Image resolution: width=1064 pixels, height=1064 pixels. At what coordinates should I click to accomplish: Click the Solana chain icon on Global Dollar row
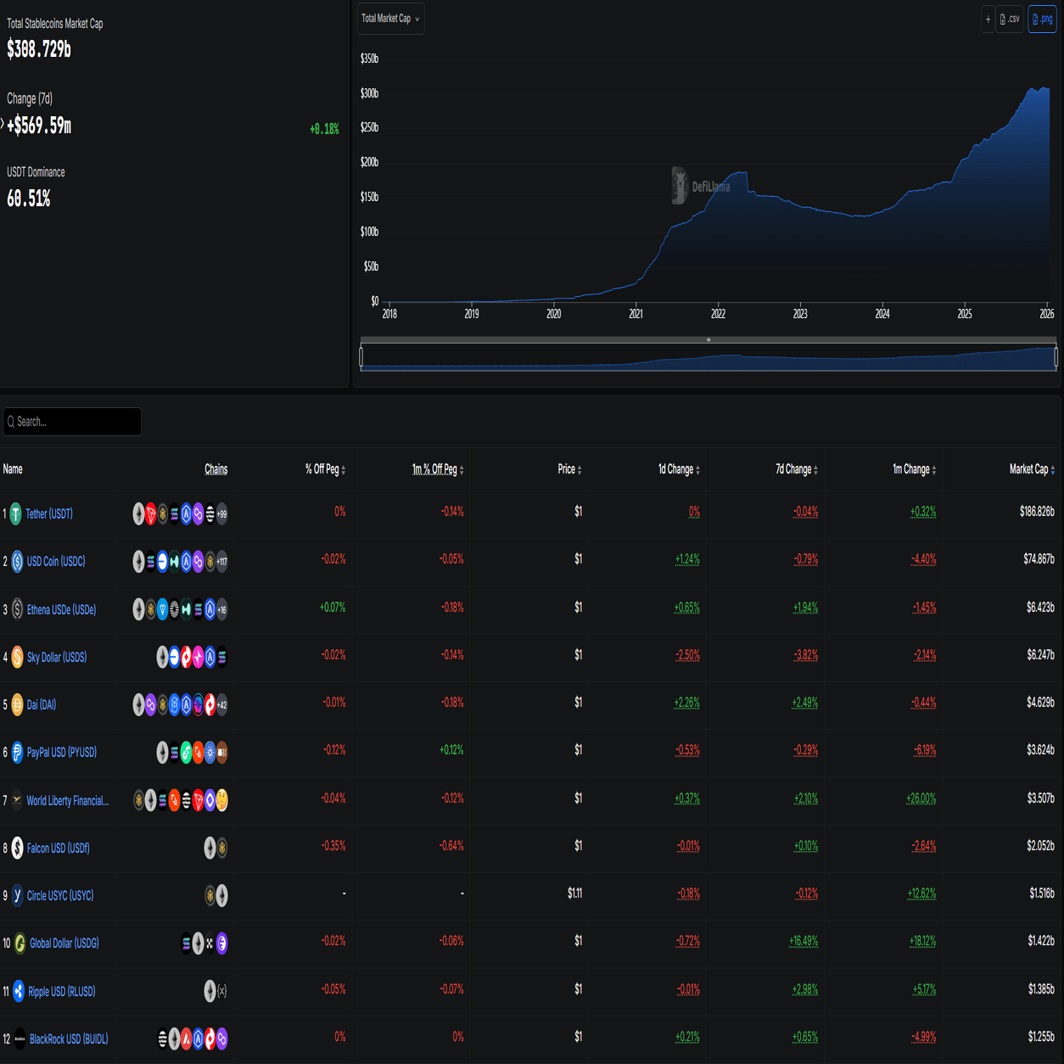186,943
